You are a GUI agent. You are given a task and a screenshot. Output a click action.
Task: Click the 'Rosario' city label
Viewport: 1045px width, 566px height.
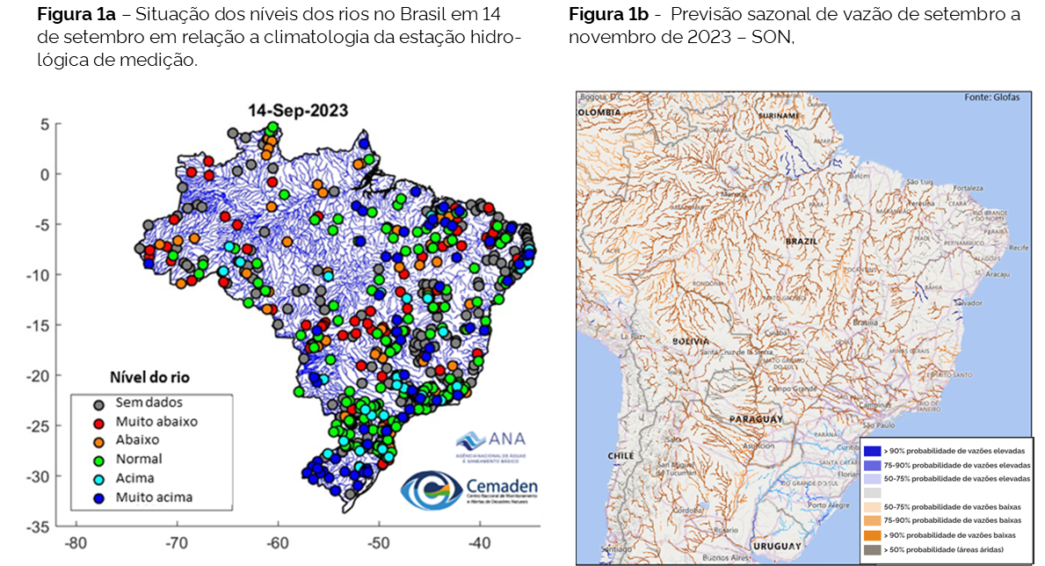pyautogui.click(x=726, y=531)
